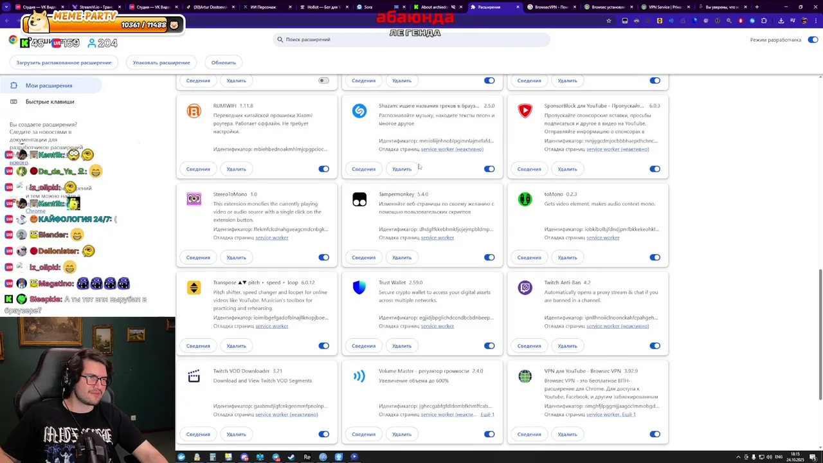Click the Trust Wallet shield icon
Image resolution: width=823 pixels, height=463 pixels.
[x=359, y=288]
